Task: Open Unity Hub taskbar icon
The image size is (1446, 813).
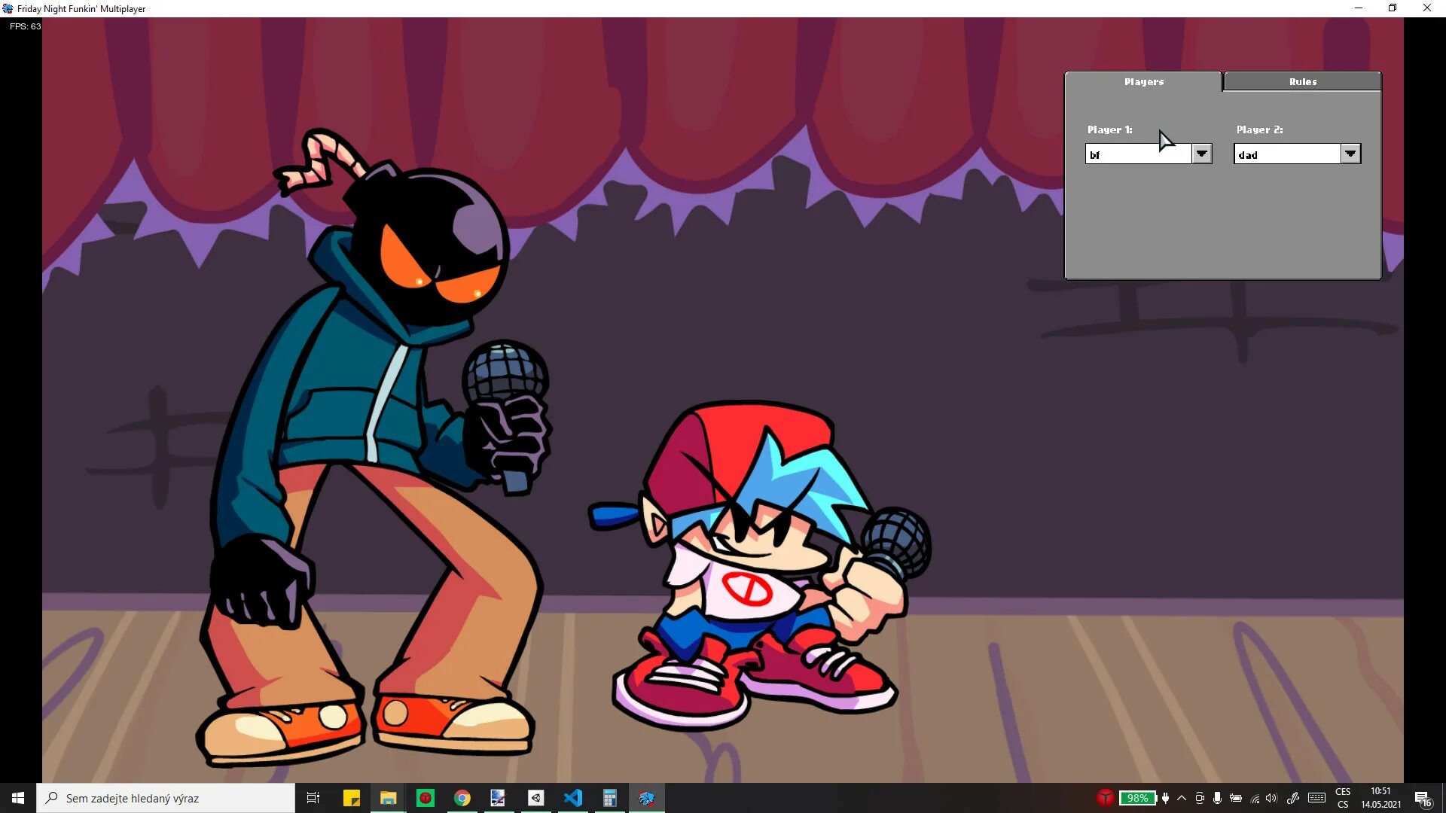Action: point(535,798)
